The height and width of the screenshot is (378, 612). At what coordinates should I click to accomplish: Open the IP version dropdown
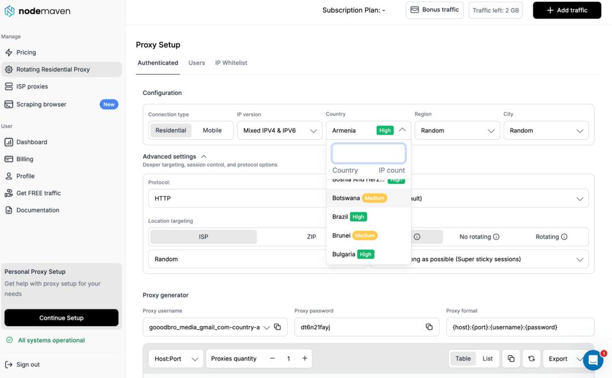(x=279, y=131)
